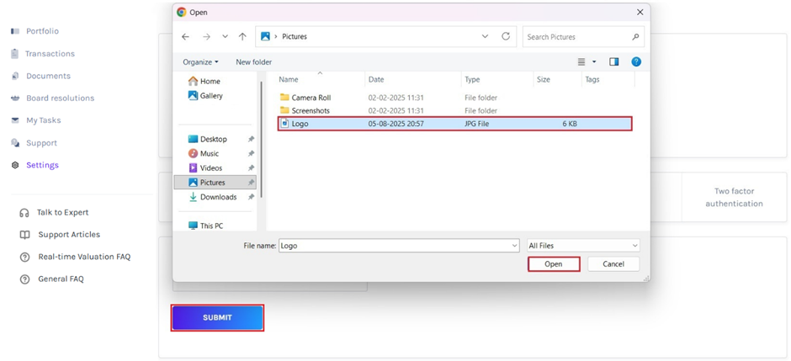Go to Downloads in navigation pane
This screenshot has height=361, width=791.
[x=218, y=197]
